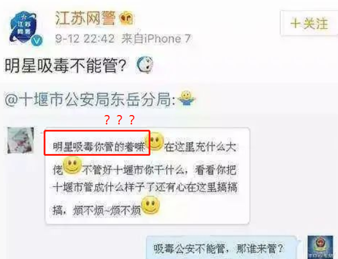This screenshot has width=338, height=259.
Task: Open the commenter's avatar thumbnail
Action: tap(21, 140)
